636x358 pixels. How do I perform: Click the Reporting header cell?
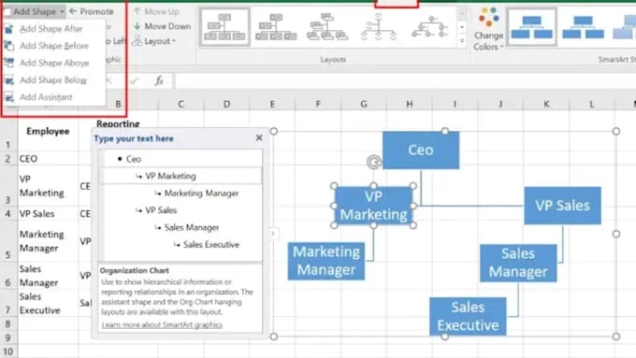click(118, 124)
